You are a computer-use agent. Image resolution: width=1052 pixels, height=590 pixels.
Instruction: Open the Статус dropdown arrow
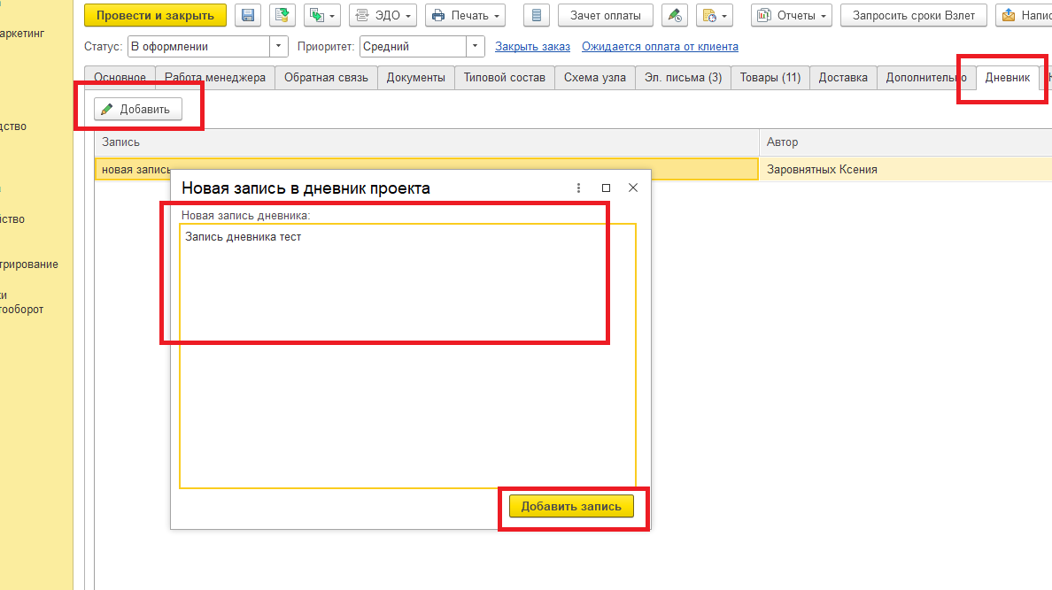click(278, 46)
